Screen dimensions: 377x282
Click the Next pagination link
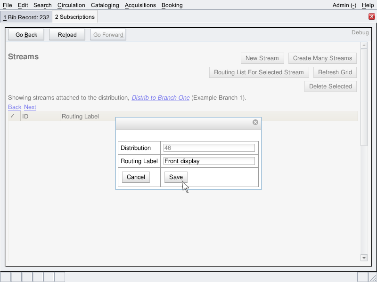point(30,107)
